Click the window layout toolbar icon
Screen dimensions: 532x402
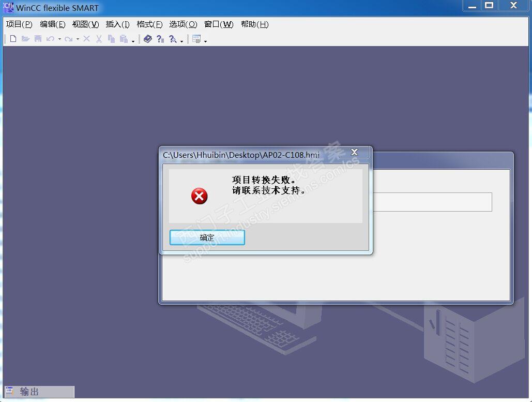point(196,39)
